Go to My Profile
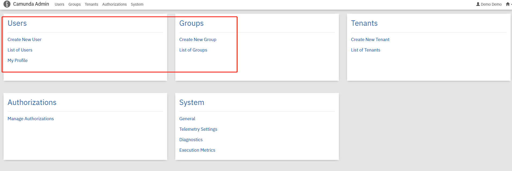This screenshot has height=171, width=512. [x=17, y=60]
